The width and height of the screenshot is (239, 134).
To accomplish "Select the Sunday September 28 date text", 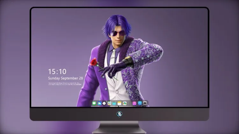I will (x=66, y=78).
